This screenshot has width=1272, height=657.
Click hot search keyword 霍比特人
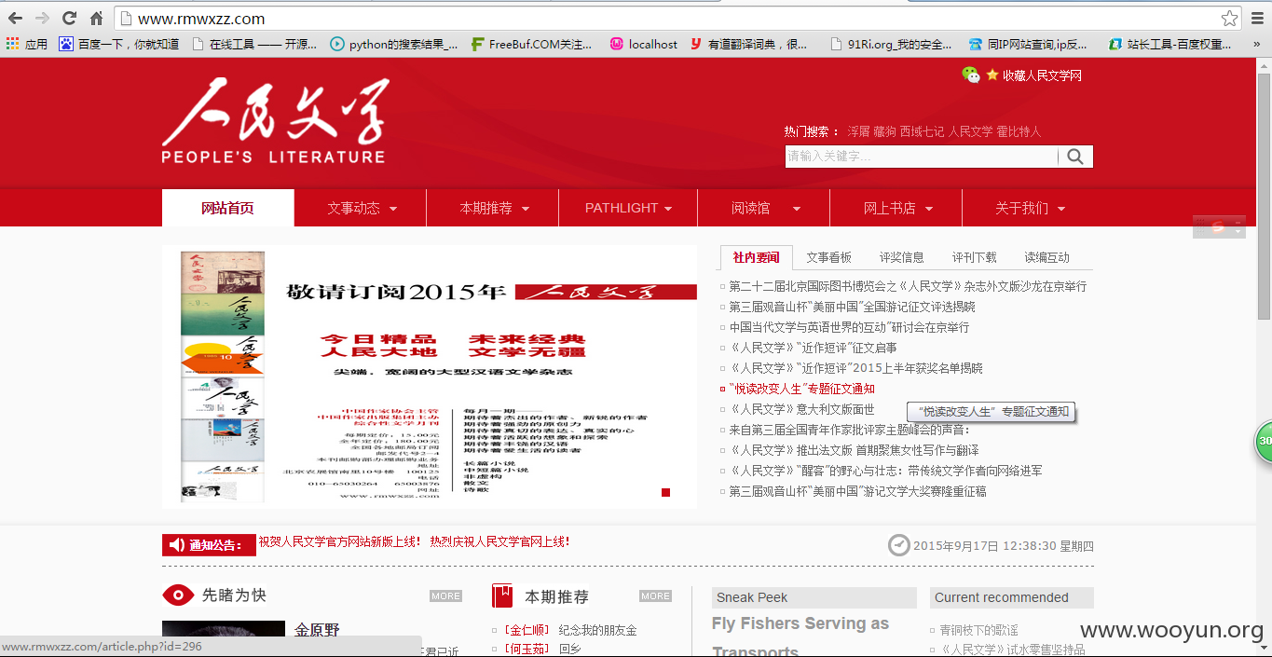point(1019,131)
